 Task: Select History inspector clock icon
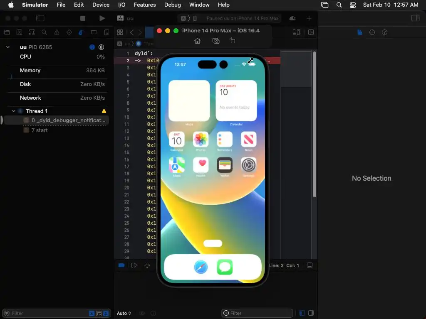pos(372,32)
